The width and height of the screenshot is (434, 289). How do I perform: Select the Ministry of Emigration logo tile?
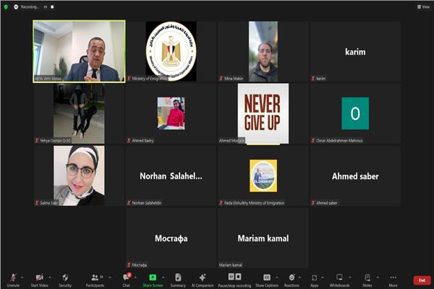coord(171,51)
